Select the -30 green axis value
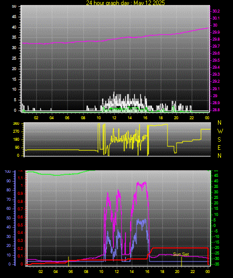The width and height of the screenshot is (233, 278). (216, 258)
